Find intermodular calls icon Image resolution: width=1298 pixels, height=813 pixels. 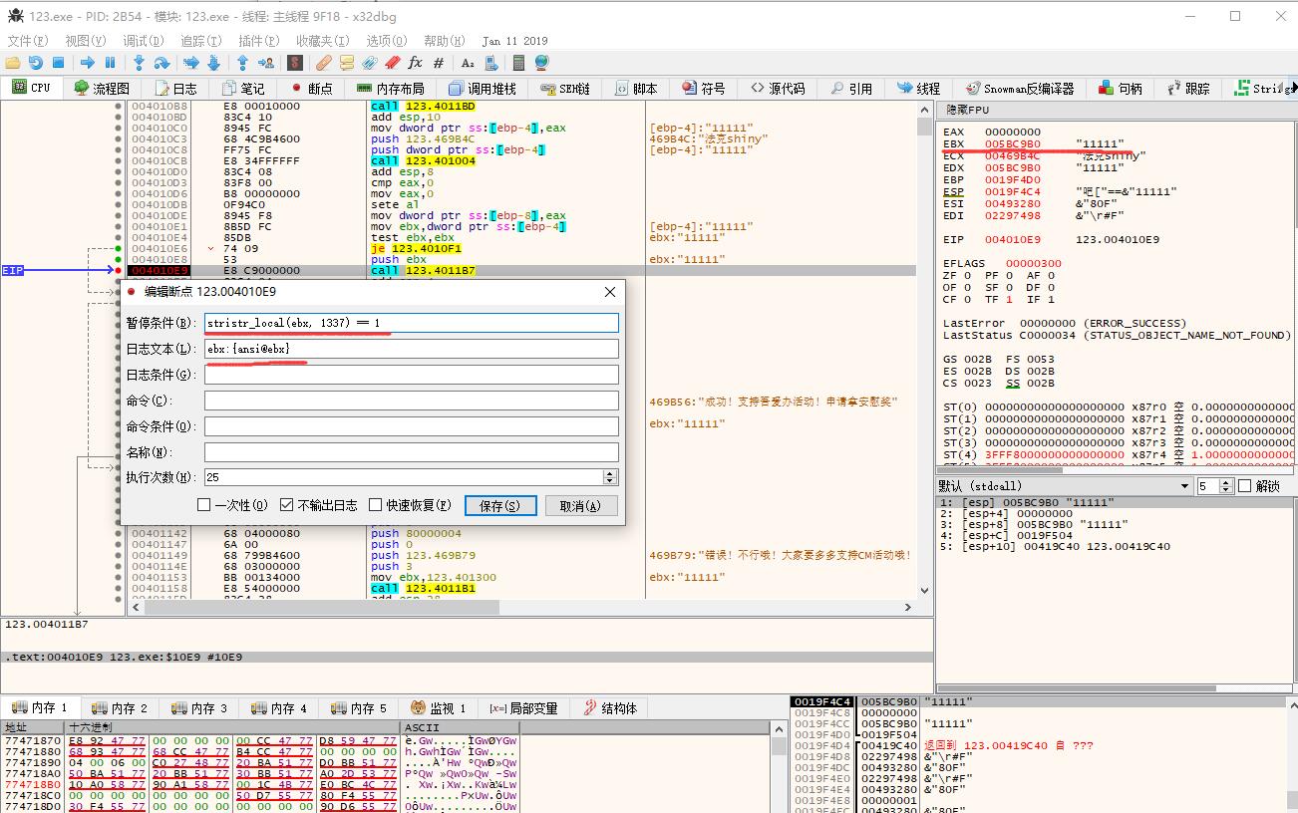pos(490,63)
